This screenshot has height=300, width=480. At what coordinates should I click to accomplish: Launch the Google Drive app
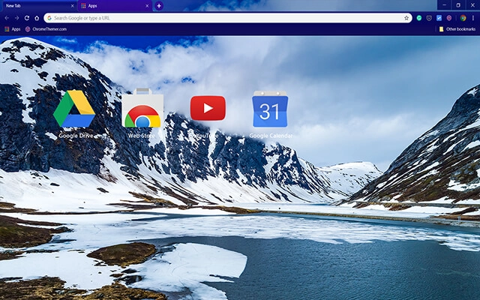(74, 114)
